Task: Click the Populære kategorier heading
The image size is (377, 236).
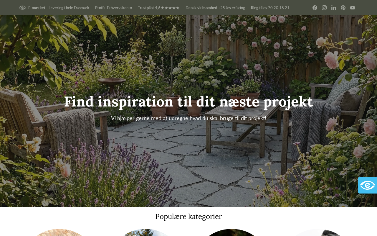Action: tap(188, 217)
